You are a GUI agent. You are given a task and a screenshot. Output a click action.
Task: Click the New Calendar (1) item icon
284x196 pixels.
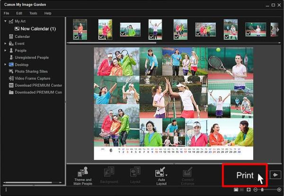point(17,28)
